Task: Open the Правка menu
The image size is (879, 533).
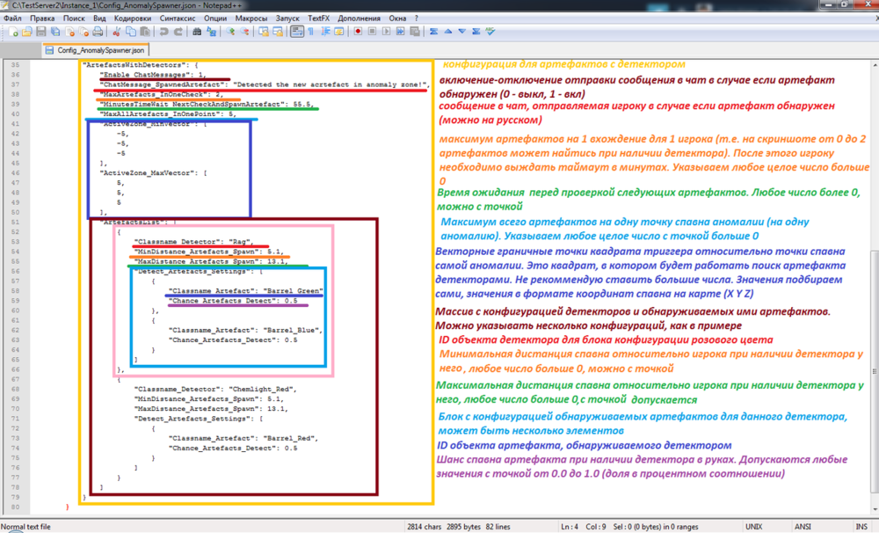Action: pos(42,18)
